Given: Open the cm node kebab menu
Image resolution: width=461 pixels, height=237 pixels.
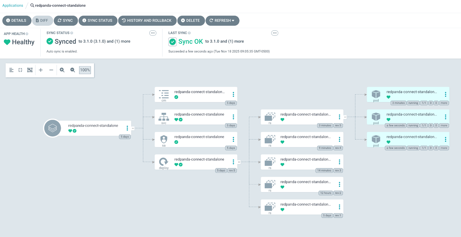Looking at the screenshot, I should [233, 95].
